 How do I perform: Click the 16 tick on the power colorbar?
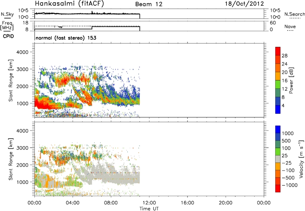[x=284, y=80]
